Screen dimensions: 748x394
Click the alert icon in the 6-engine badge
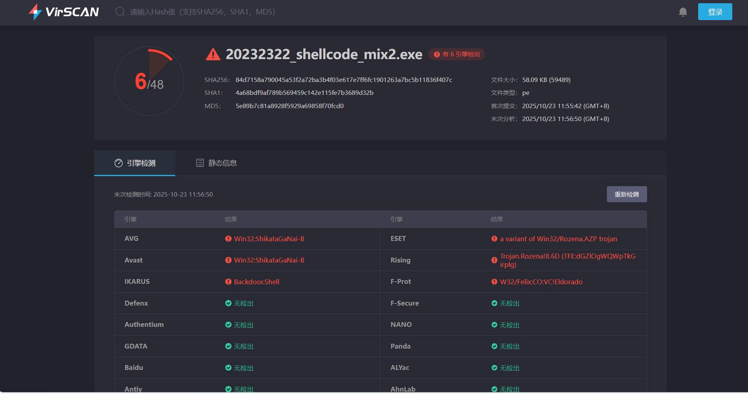click(x=437, y=54)
